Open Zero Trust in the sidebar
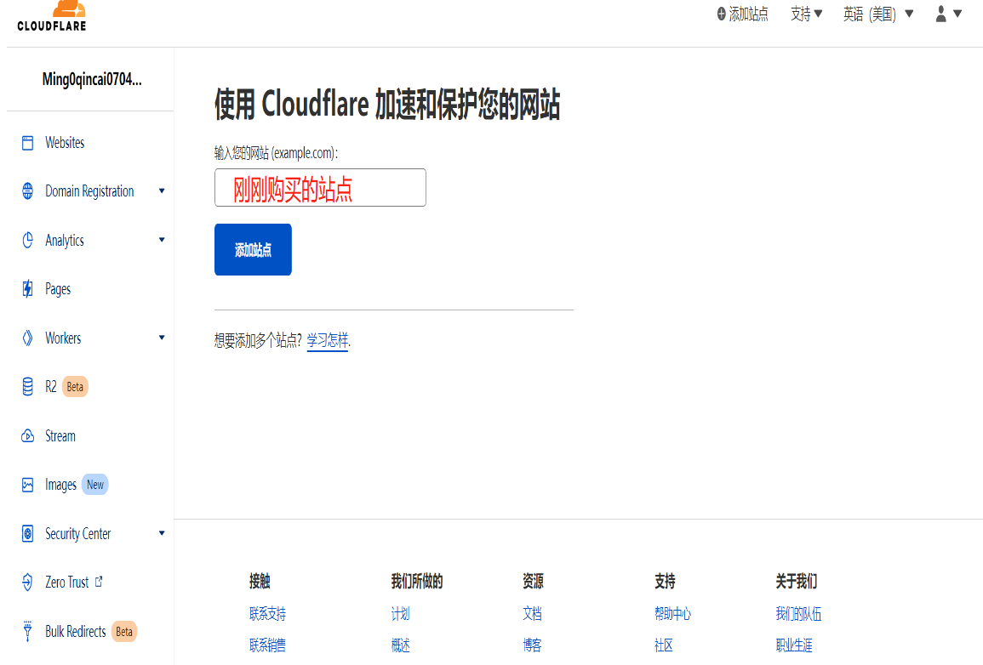 [67, 583]
